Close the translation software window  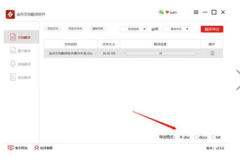click(223, 12)
